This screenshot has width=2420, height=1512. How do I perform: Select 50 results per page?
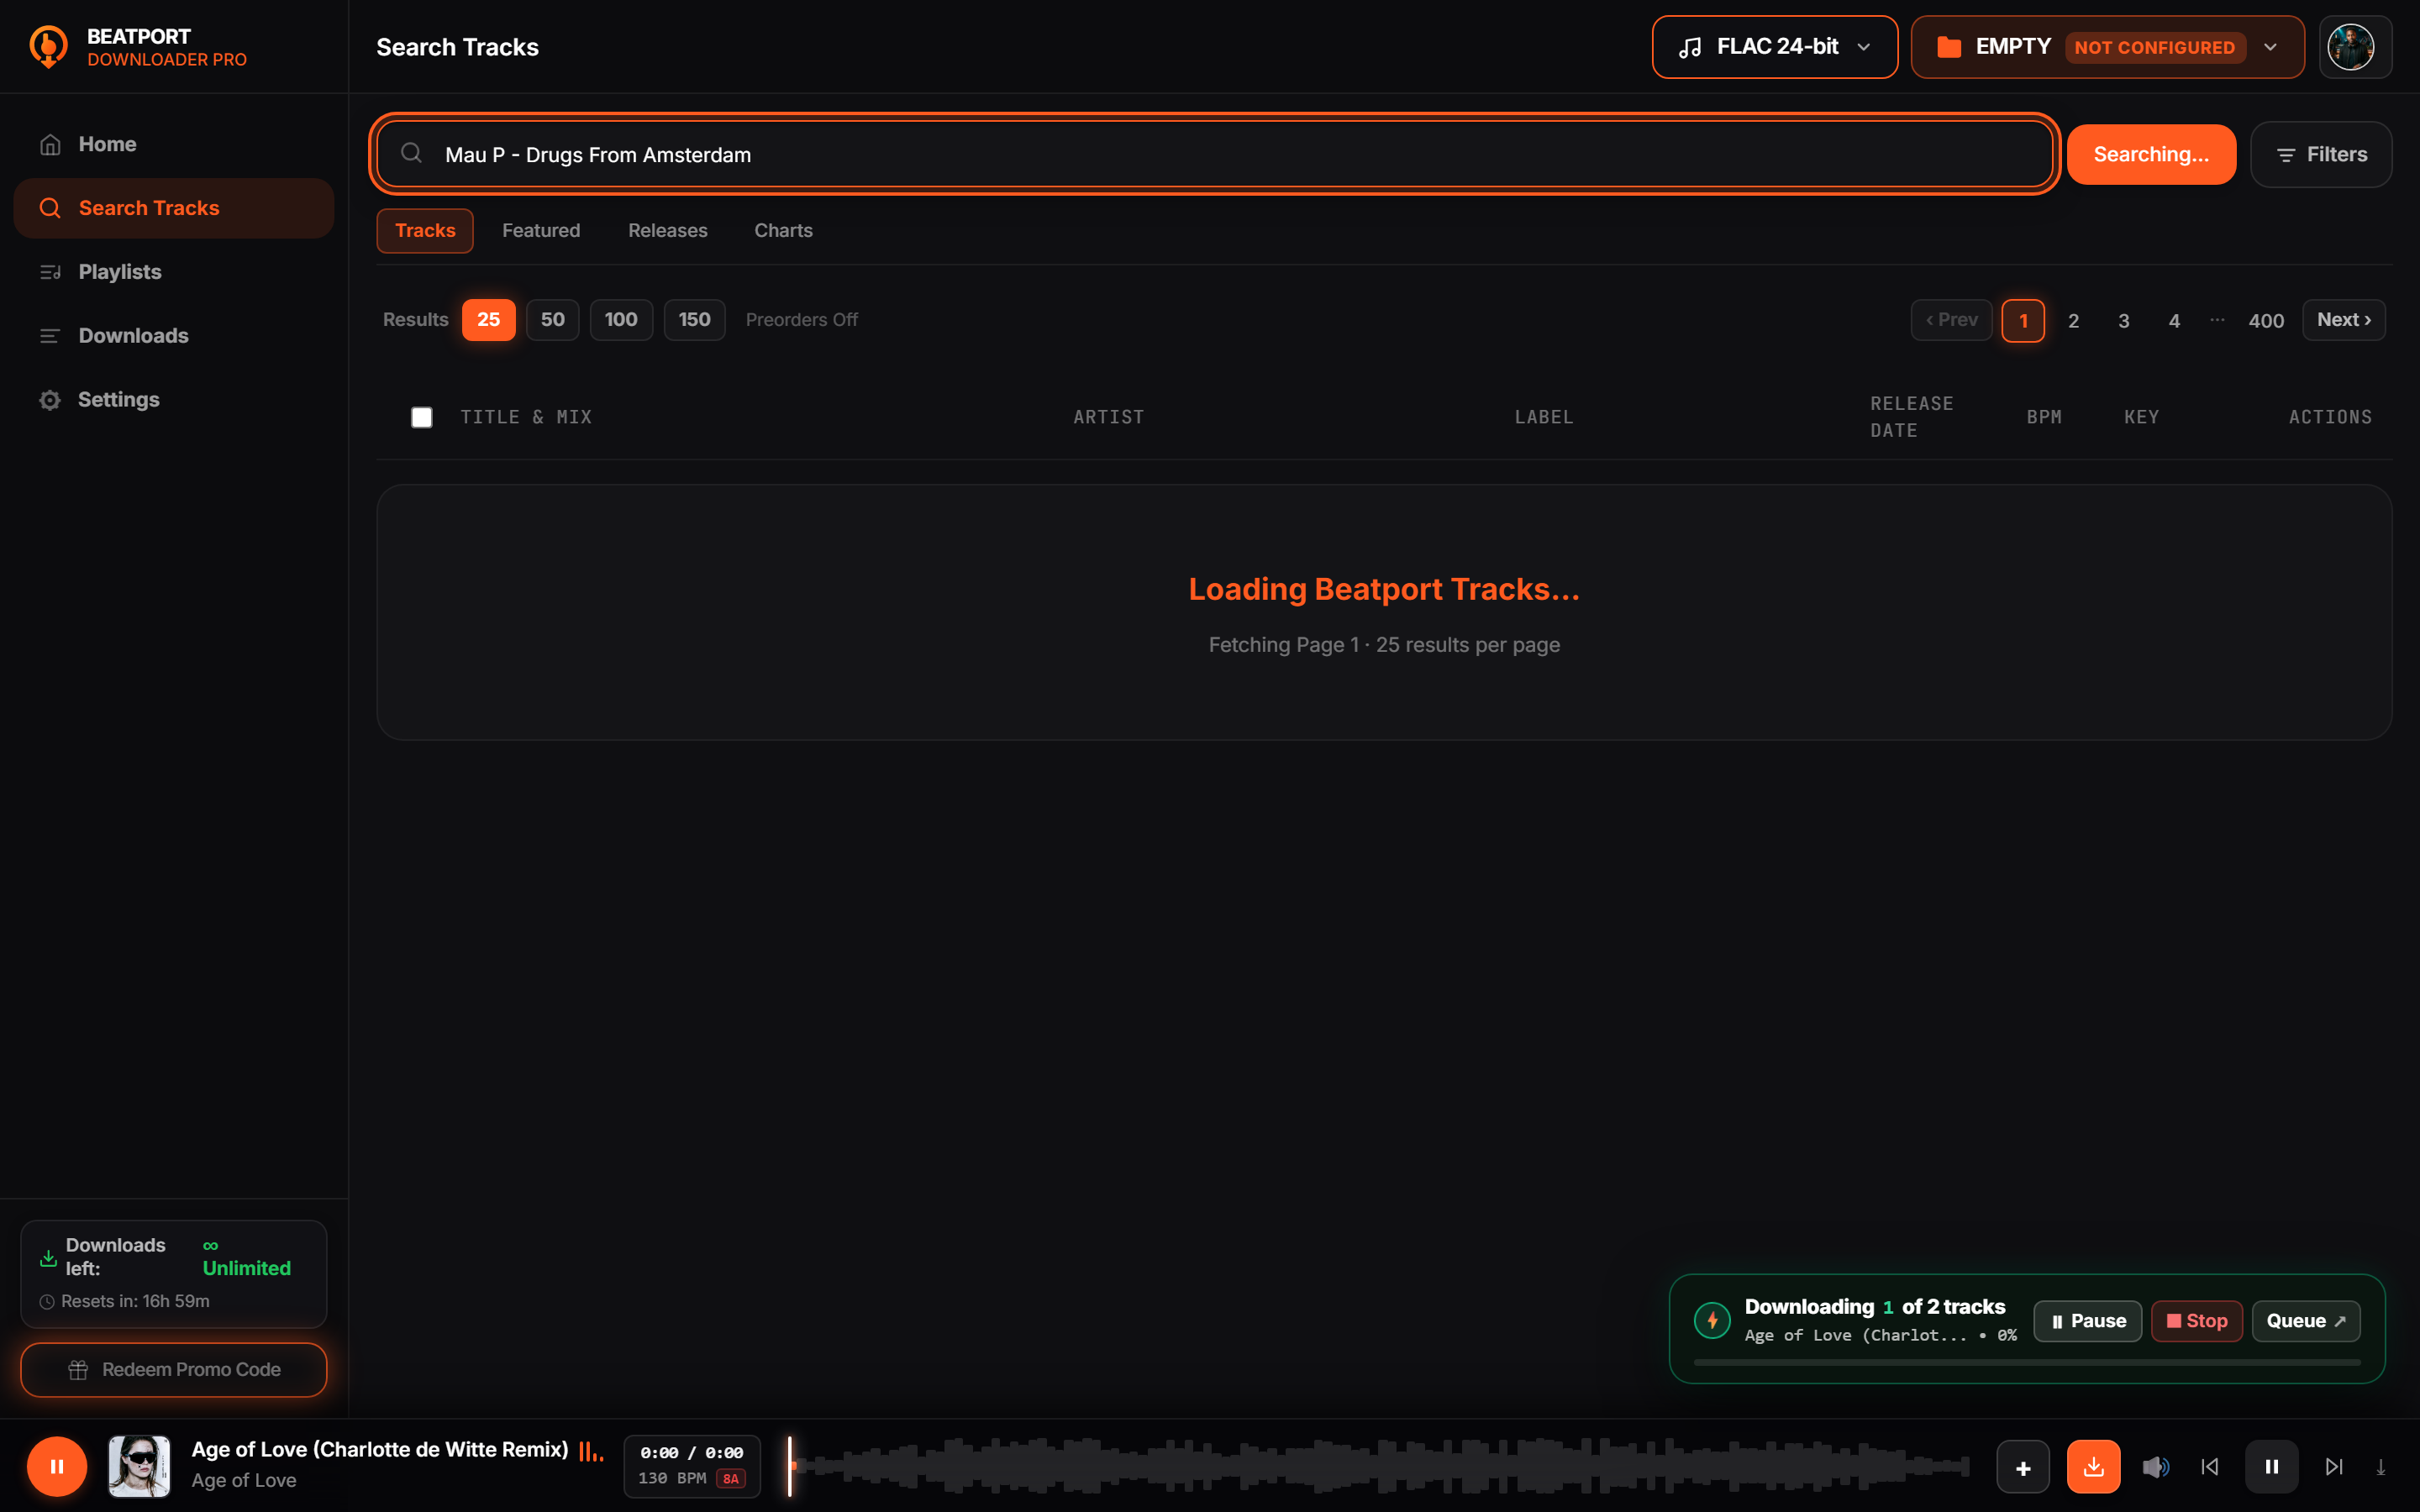[x=552, y=320]
